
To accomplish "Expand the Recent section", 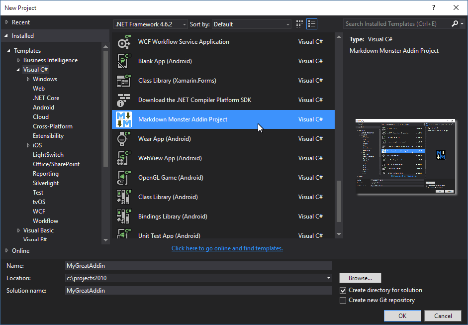I will (6, 22).
